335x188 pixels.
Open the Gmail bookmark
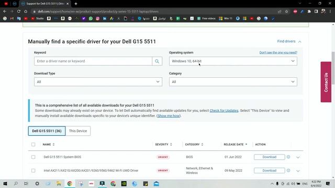pyautogui.click(x=12, y=19)
